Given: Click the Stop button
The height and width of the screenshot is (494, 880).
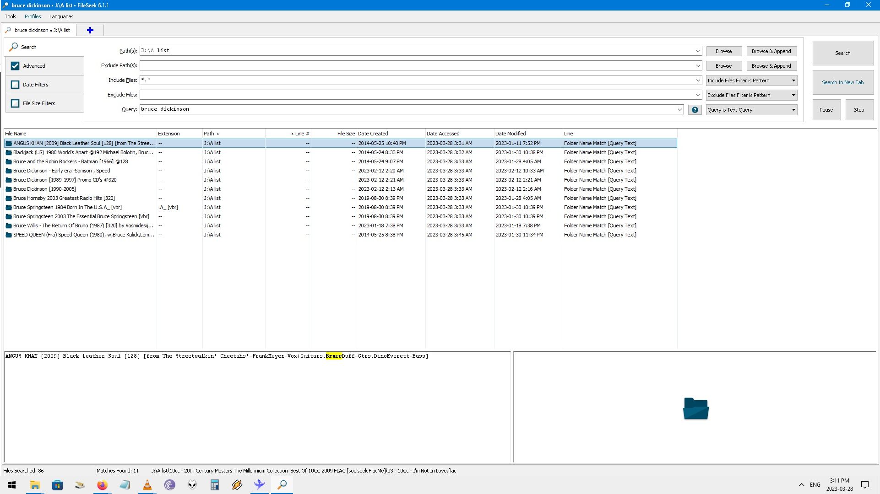Looking at the screenshot, I should point(859,110).
